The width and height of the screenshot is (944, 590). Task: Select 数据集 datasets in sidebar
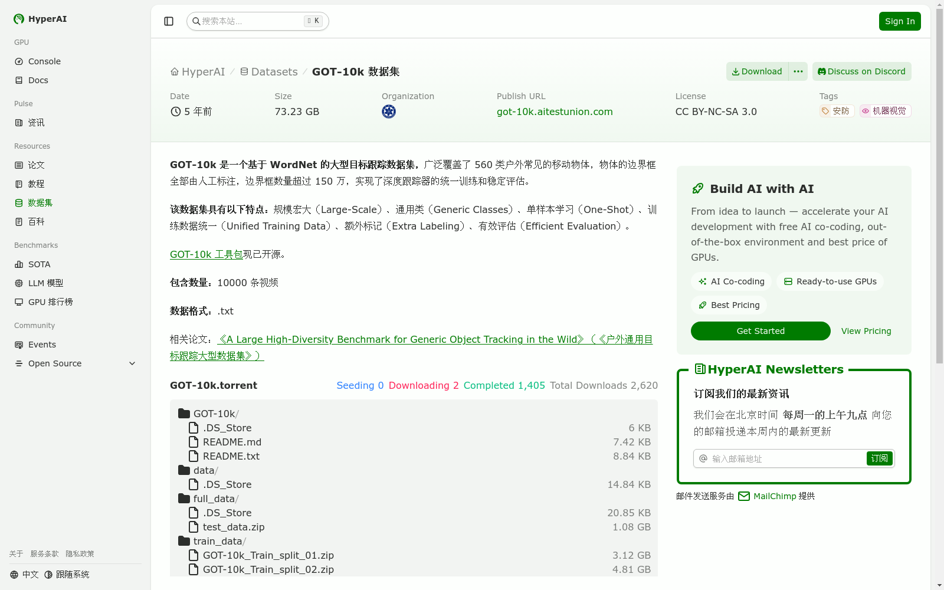pyautogui.click(x=76, y=203)
